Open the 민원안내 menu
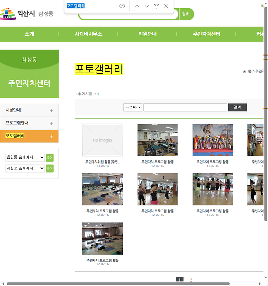Screen dimensions: 268x286 tap(147, 34)
